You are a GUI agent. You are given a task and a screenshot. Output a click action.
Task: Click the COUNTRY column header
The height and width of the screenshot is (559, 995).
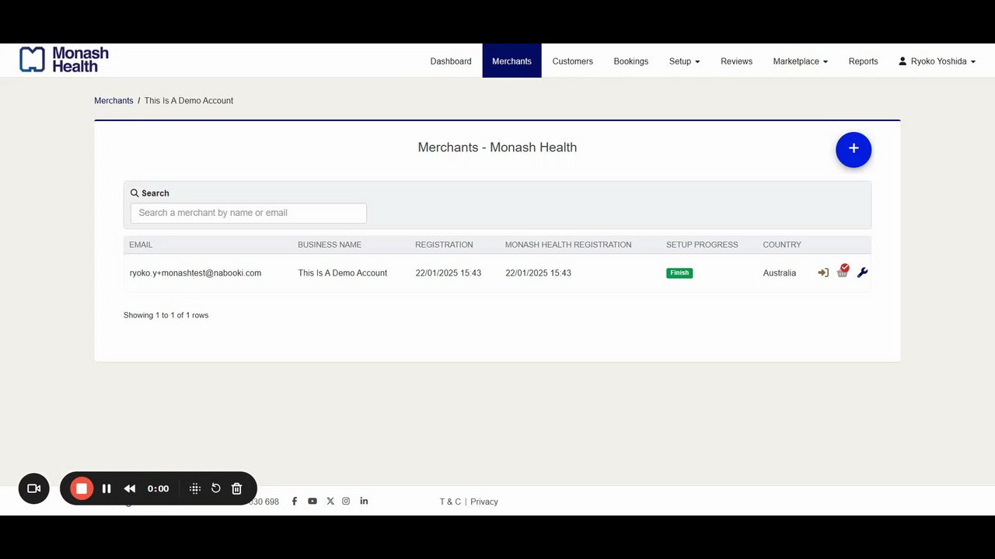[x=782, y=245]
